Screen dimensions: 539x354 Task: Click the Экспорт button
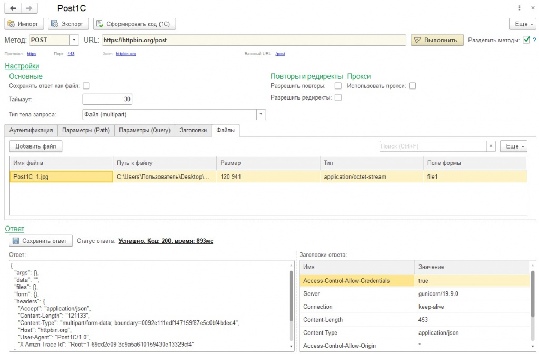pyautogui.click(x=68, y=24)
